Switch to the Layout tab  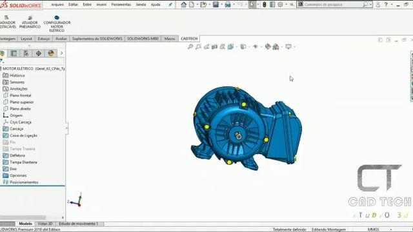[26, 39]
